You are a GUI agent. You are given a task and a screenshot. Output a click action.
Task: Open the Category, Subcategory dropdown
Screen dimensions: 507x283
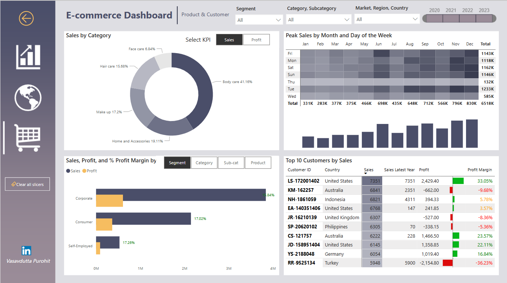pos(319,20)
